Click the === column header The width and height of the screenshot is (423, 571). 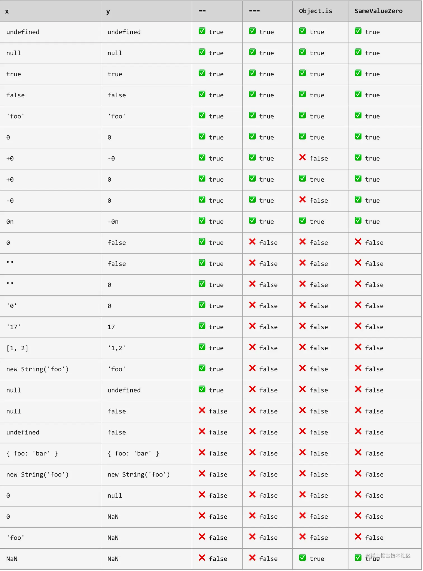click(254, 11)
